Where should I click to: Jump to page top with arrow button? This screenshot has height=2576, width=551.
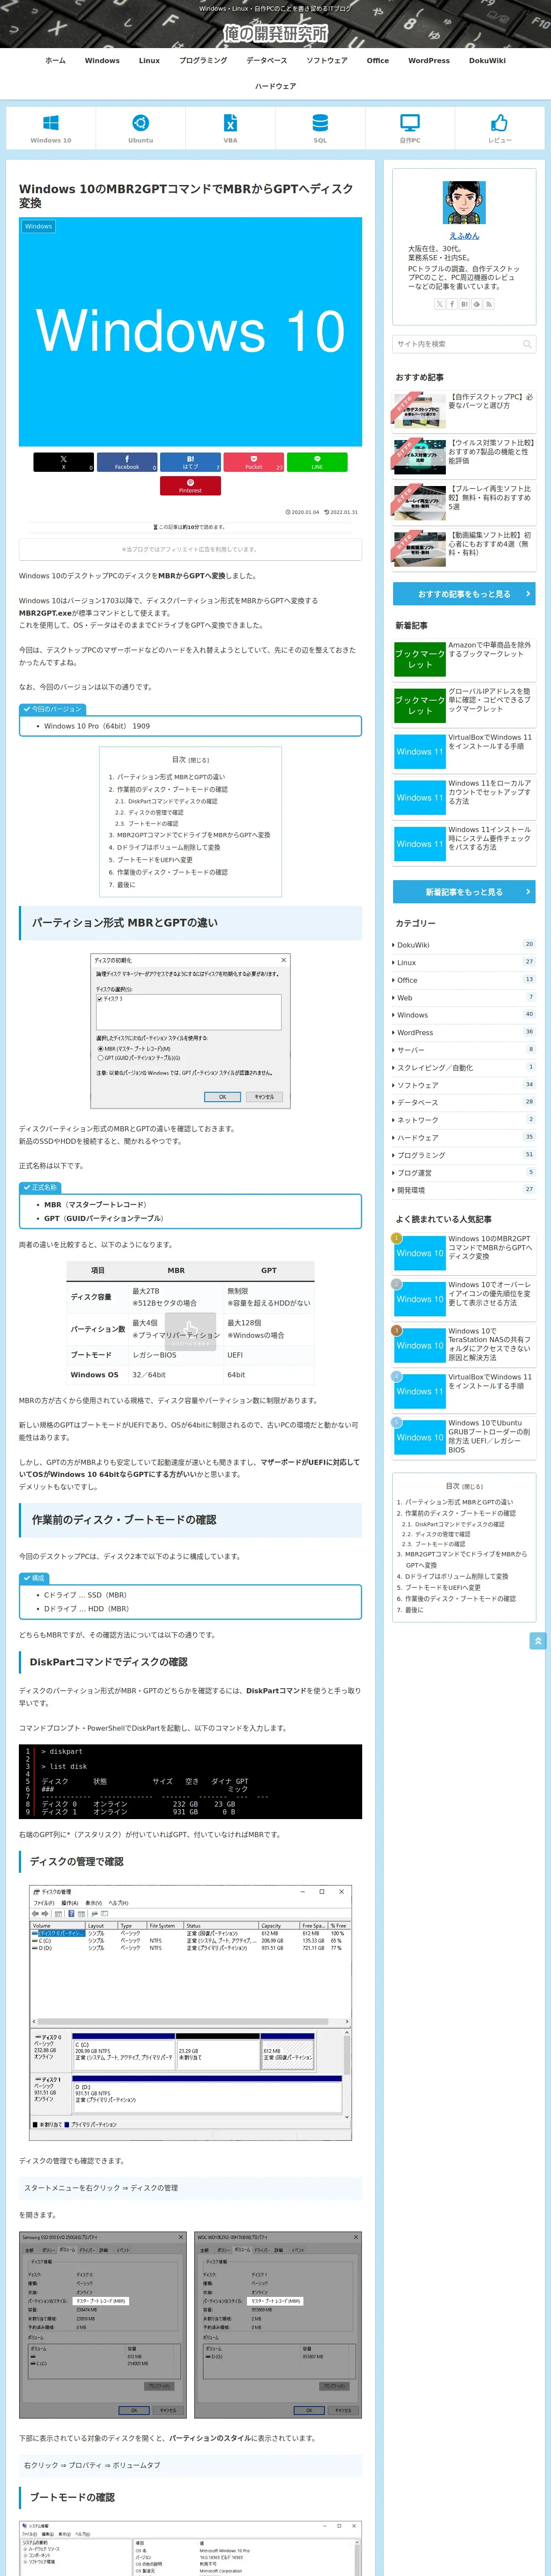pyautogui.click(x=538, y=1641)
